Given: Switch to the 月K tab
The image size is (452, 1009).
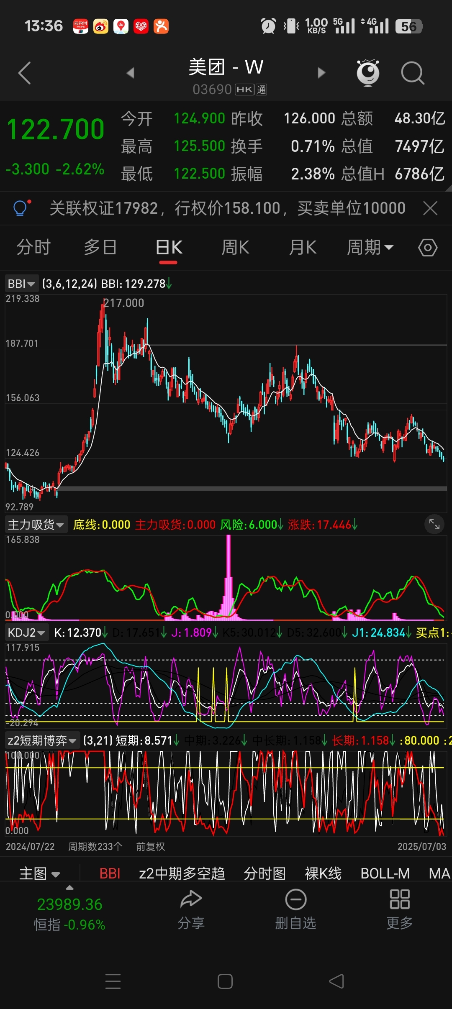Looking at the screenshot, I should (303, 247).
